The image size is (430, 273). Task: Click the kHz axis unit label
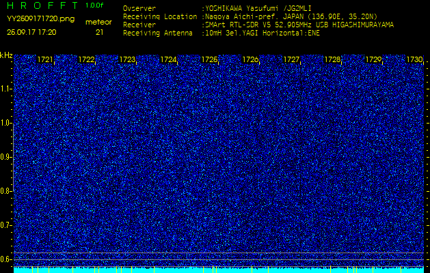[6, 55]
